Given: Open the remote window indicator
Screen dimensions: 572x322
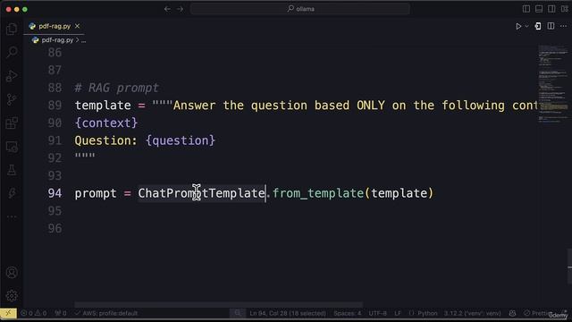Looking at the screenshot, I should [x=8, y=313].
